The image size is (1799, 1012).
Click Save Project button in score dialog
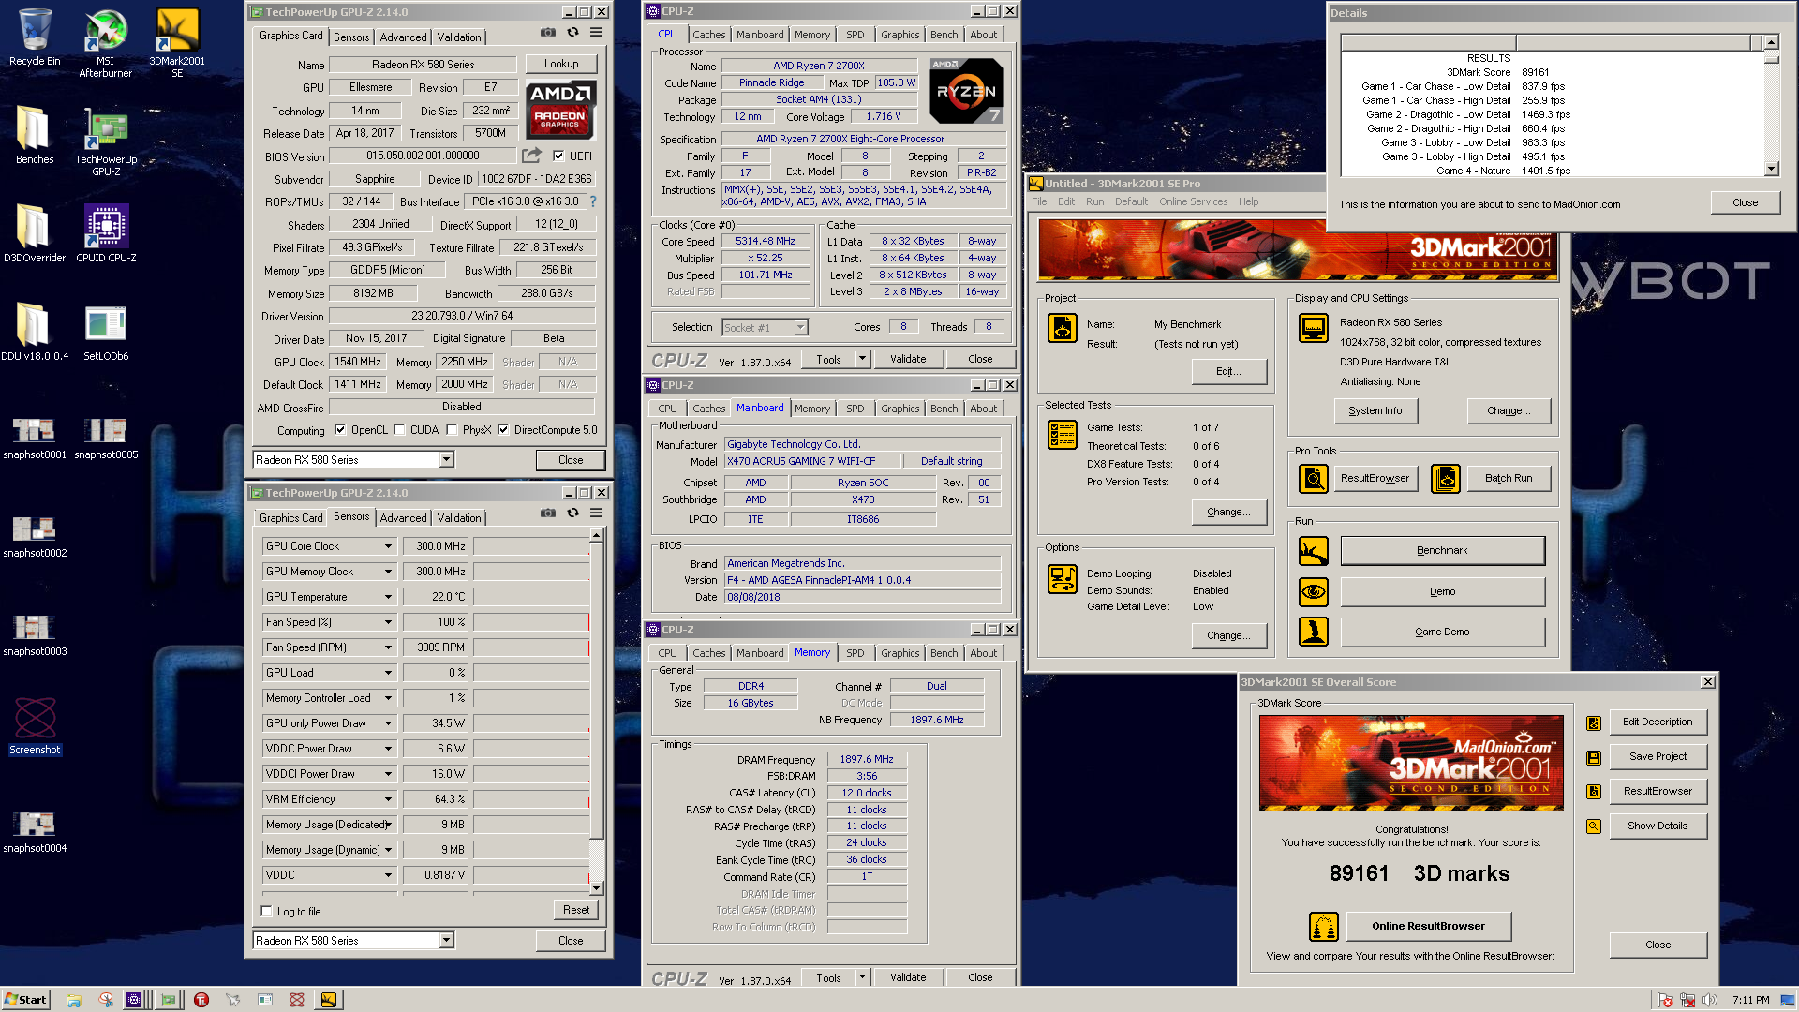(x=1657, y=756)
